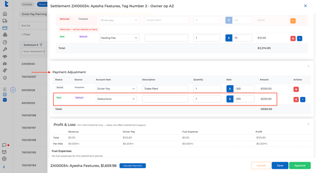Select settlement AN100026 in the list
The image size is (316, 173).
click(28, 90)
